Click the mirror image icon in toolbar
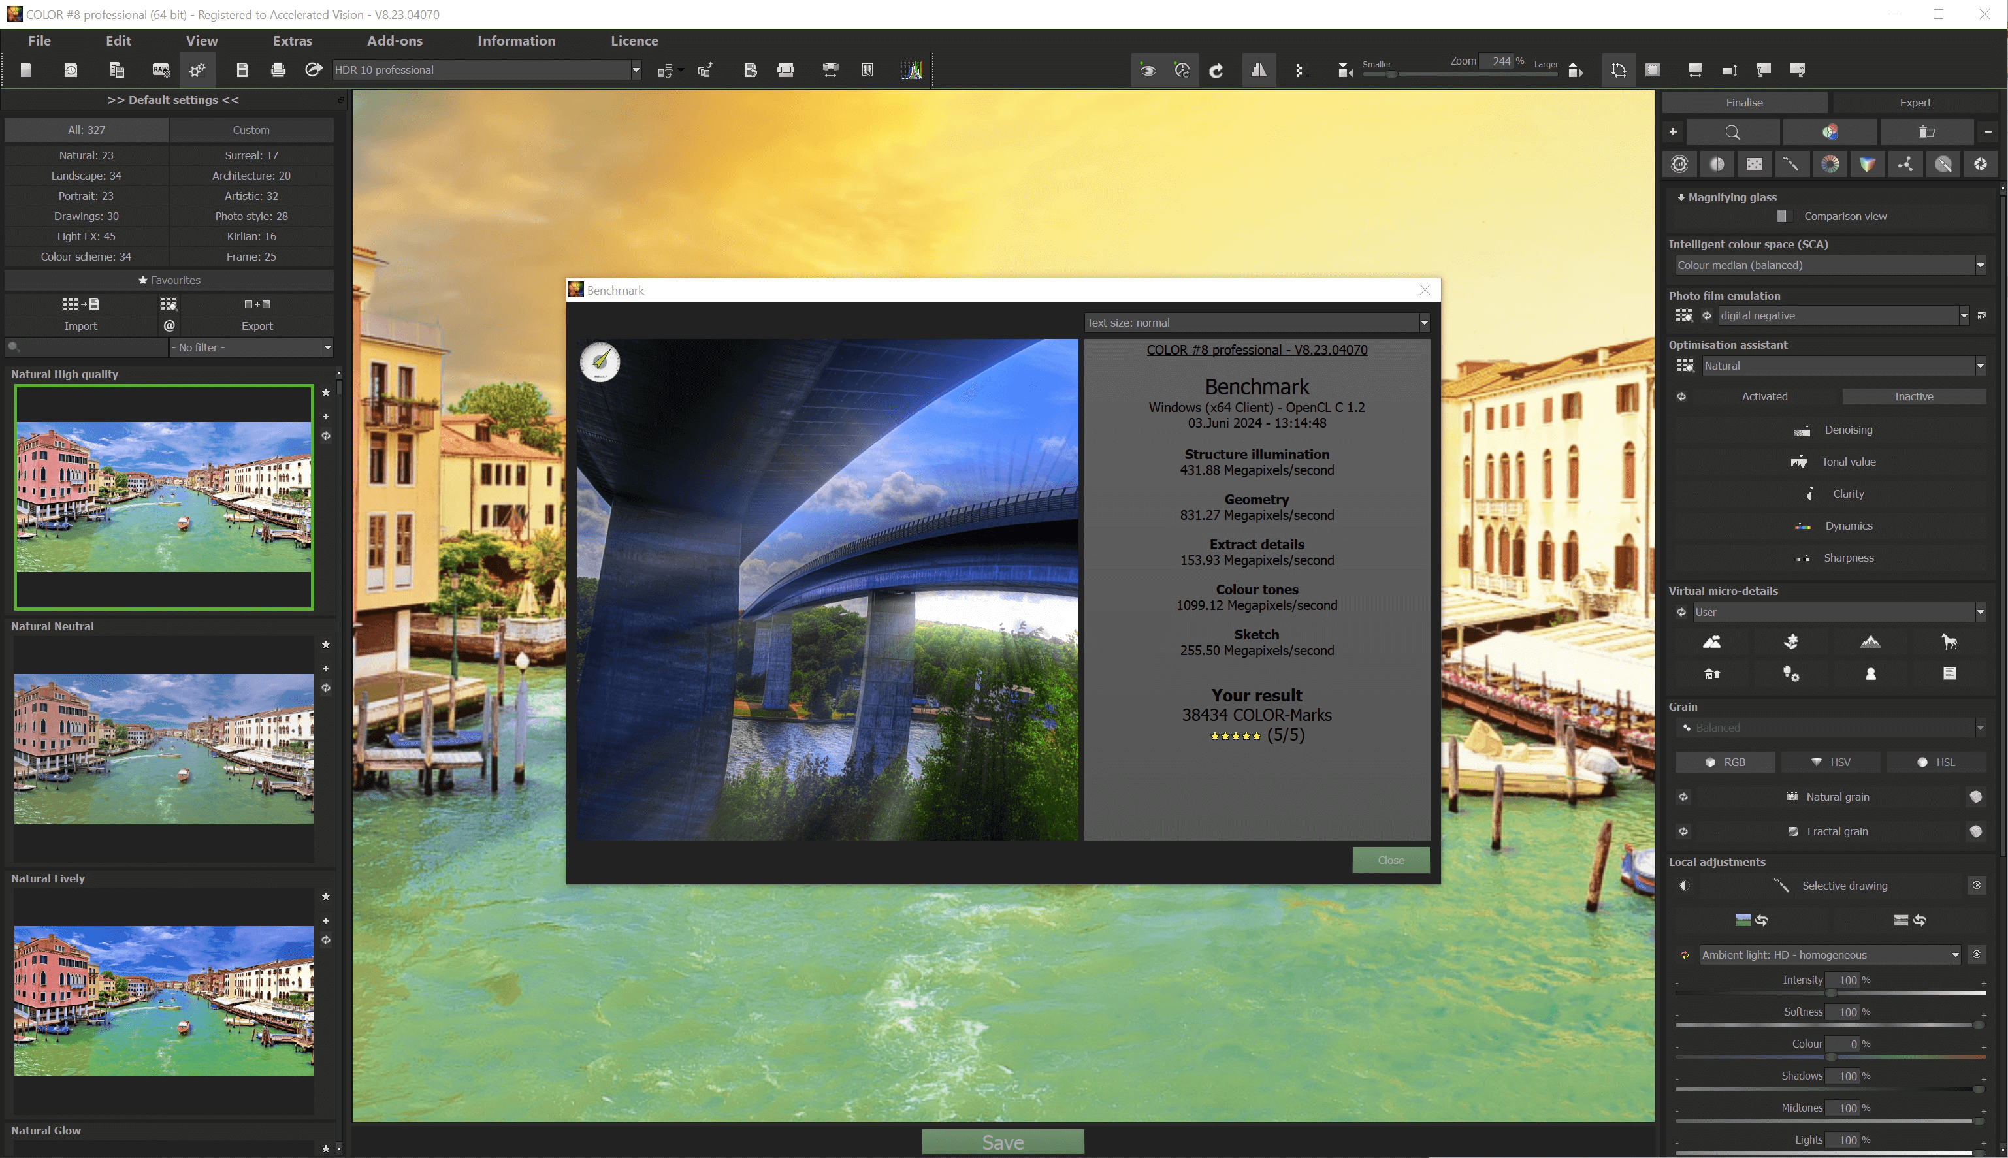 click(1259, 70)
